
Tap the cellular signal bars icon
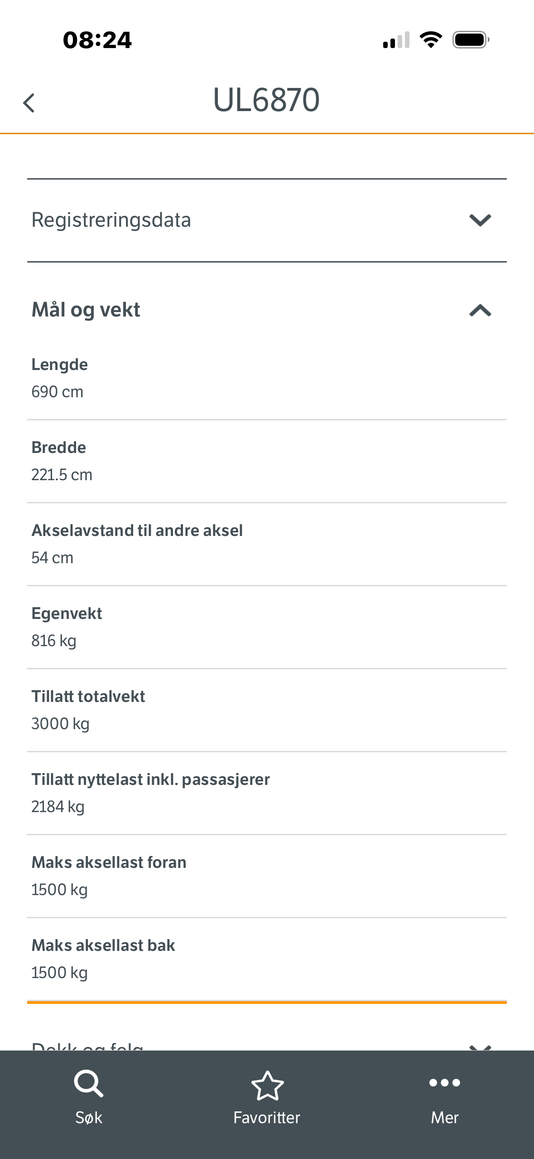tap(396, 40)
